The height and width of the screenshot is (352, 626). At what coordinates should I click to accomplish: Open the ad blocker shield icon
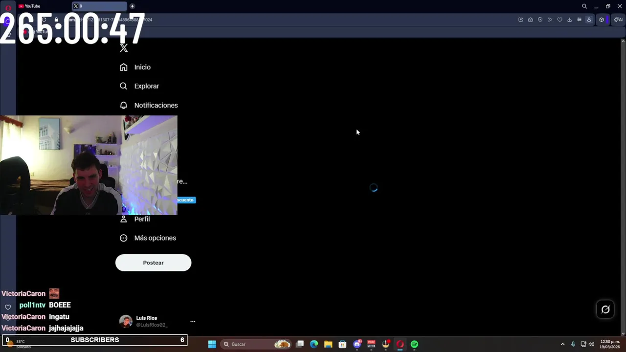[540, 20]
